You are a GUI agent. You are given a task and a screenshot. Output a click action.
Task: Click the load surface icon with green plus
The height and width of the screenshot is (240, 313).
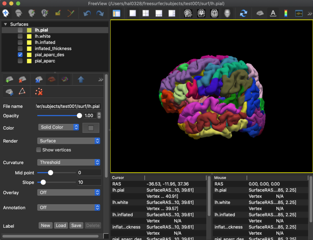click(9, 80)
